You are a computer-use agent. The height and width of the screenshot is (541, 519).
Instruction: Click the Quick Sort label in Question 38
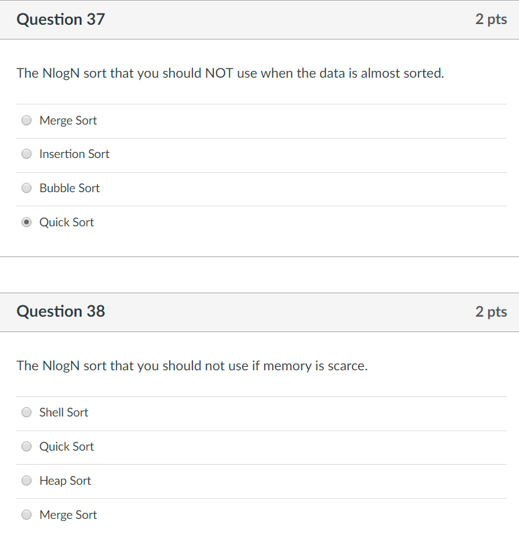(66, 447)
